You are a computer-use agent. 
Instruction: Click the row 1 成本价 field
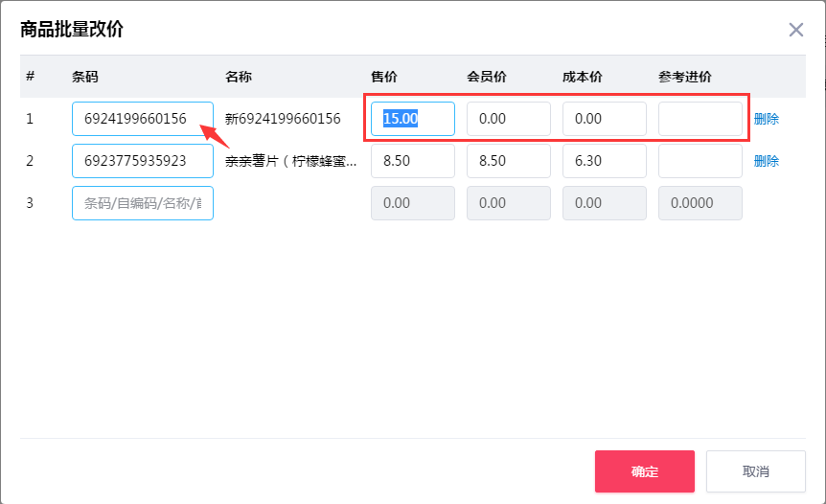pyautogui.click(x=604, y=119)
